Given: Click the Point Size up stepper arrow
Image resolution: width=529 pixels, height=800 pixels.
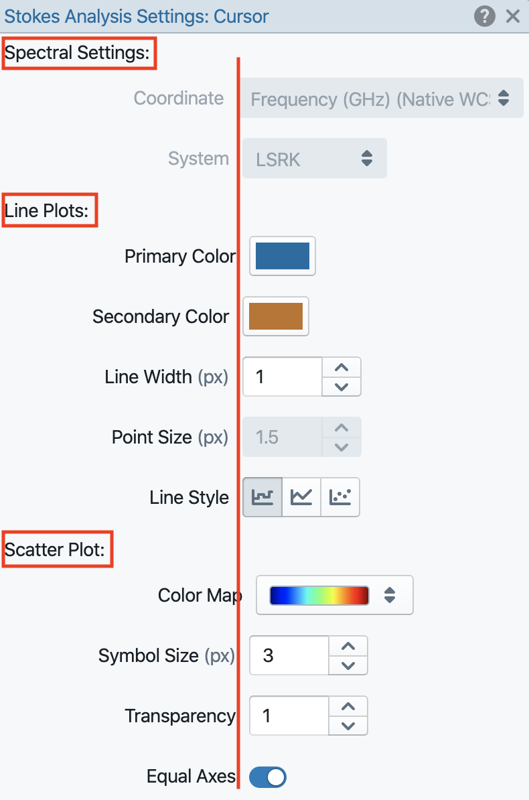Looking at the screenshot, I should click(x=342, y=427).
